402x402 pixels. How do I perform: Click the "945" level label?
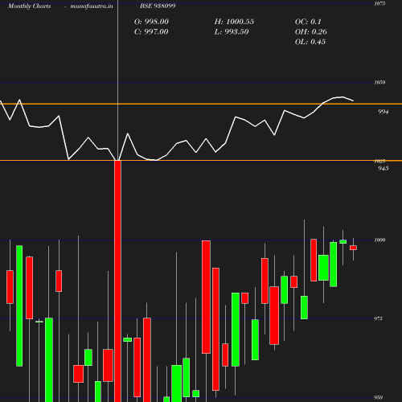pos(383,168)
